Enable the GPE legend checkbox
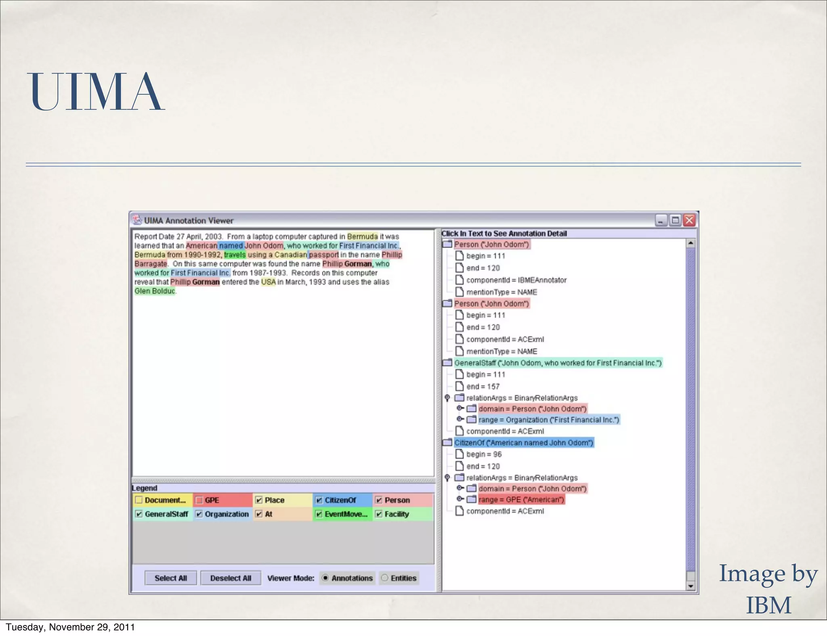The height and width of the screenshot is (636, 827). (x=199, y=500)
